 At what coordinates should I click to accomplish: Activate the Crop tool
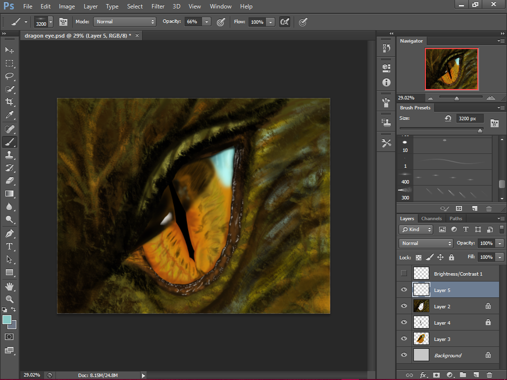[x=9, y=102]
